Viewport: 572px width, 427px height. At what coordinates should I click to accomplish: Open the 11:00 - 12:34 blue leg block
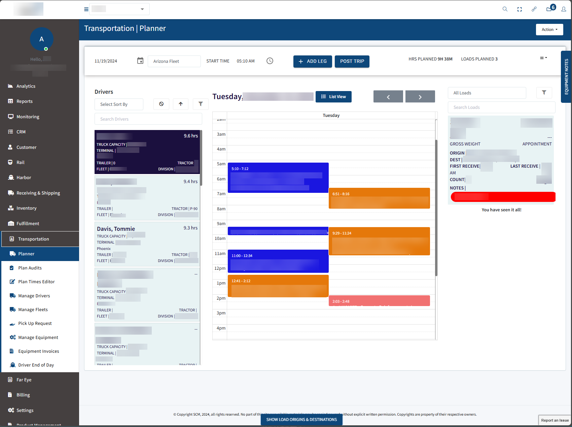click(278, 261)
